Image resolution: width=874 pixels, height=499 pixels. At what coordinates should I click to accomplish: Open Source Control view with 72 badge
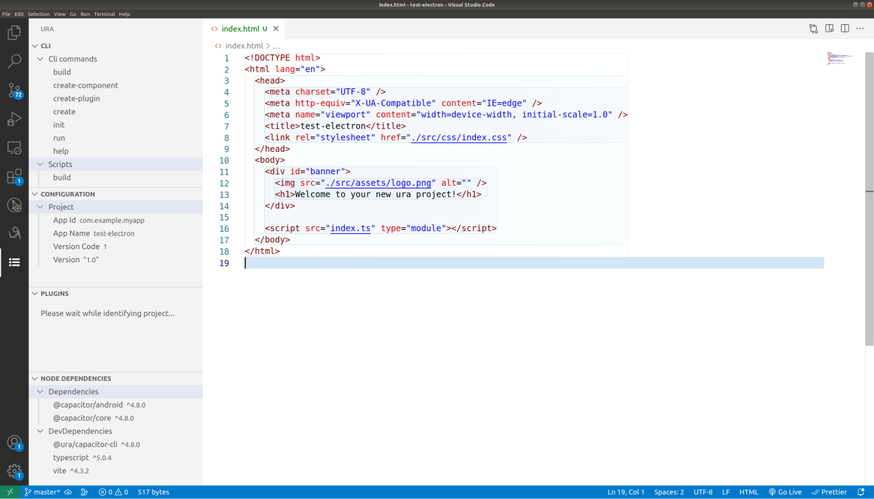[x=14, y=90]
